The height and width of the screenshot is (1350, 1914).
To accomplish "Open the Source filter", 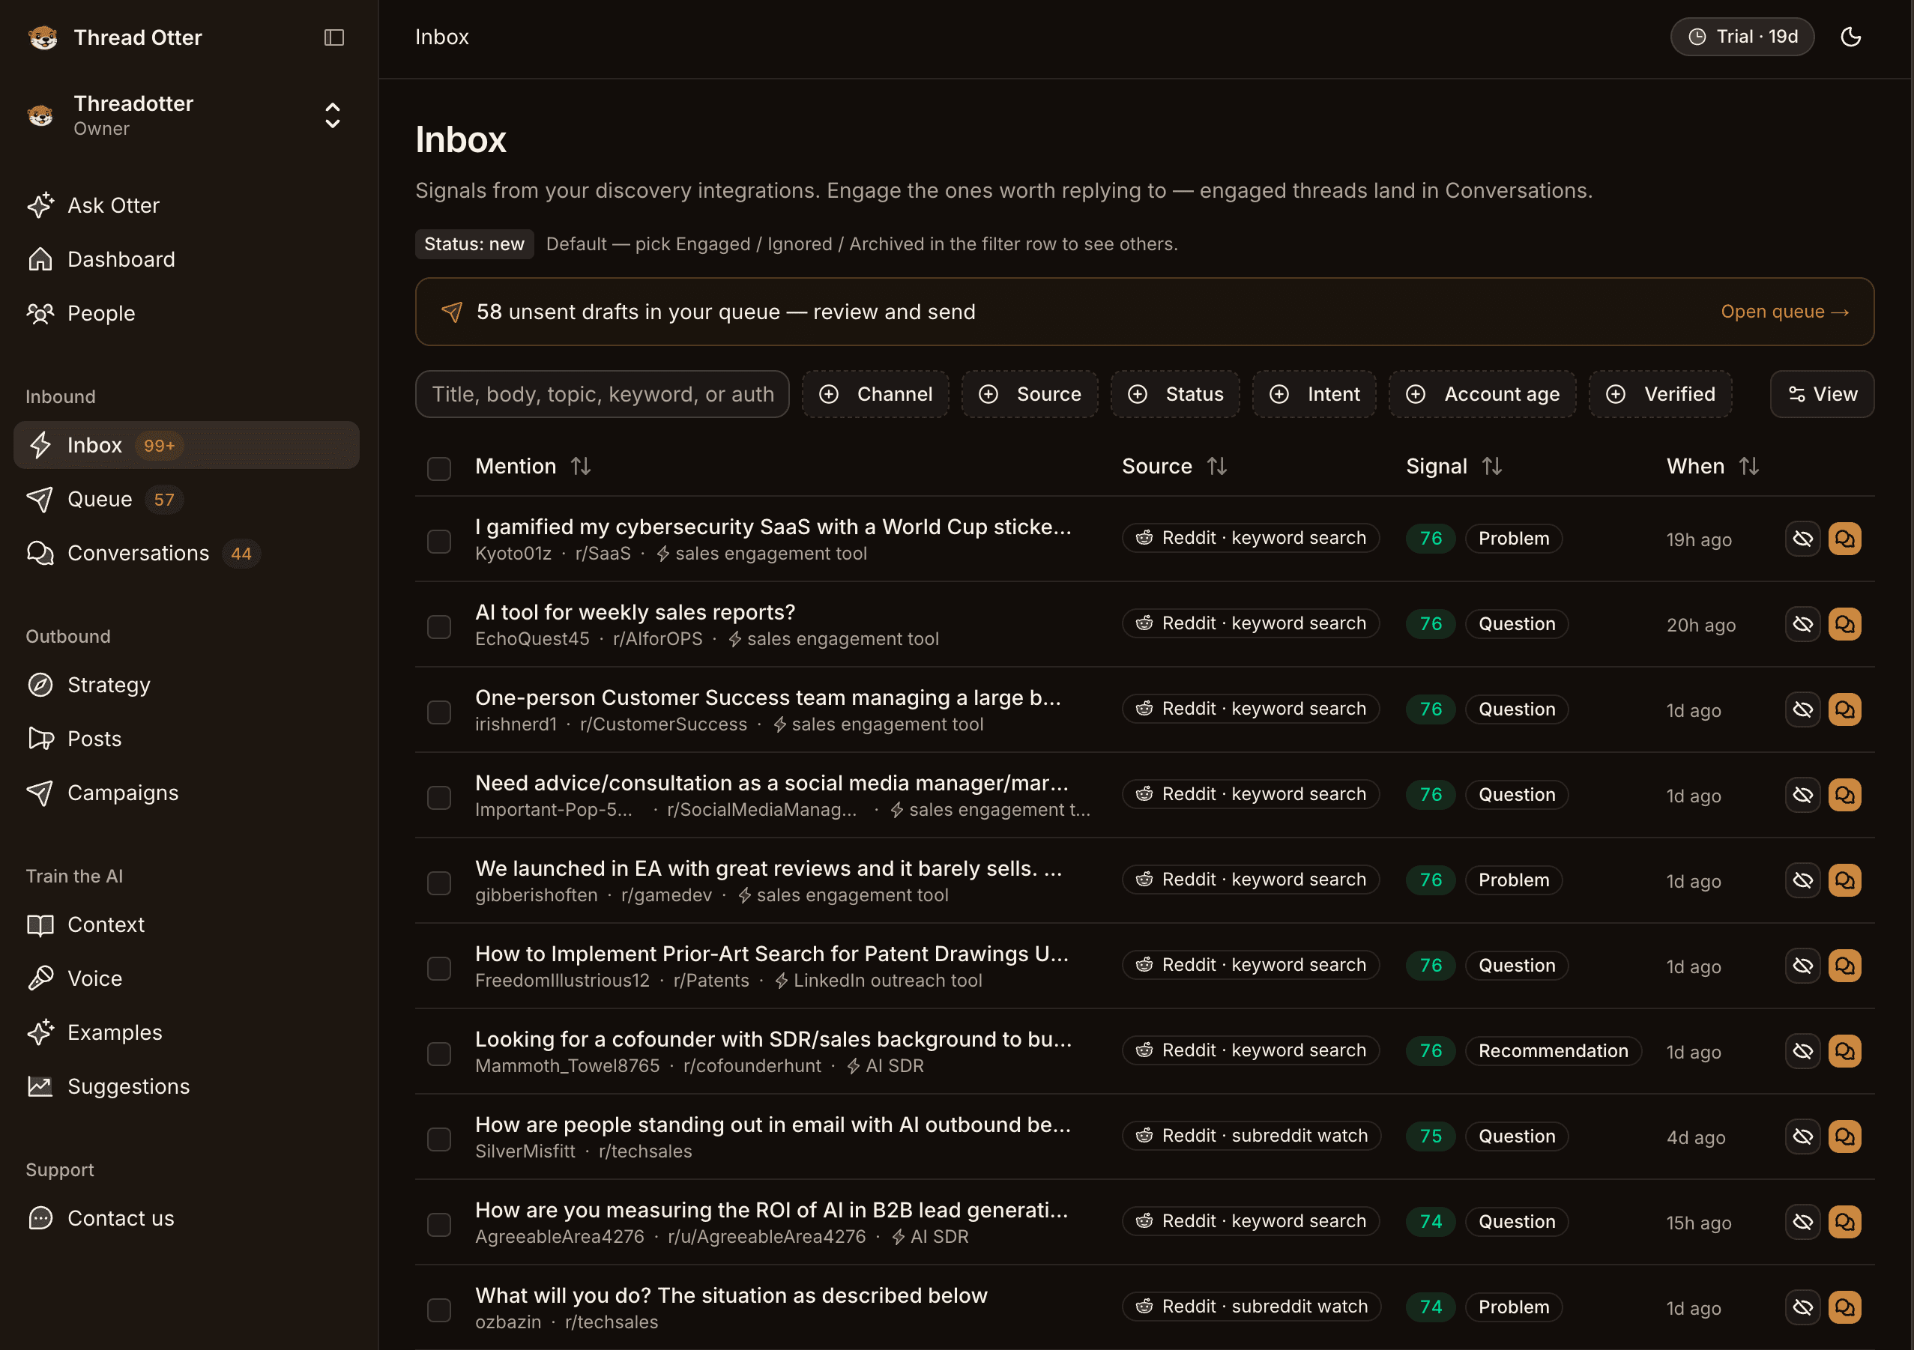I will click(1030, 394).
